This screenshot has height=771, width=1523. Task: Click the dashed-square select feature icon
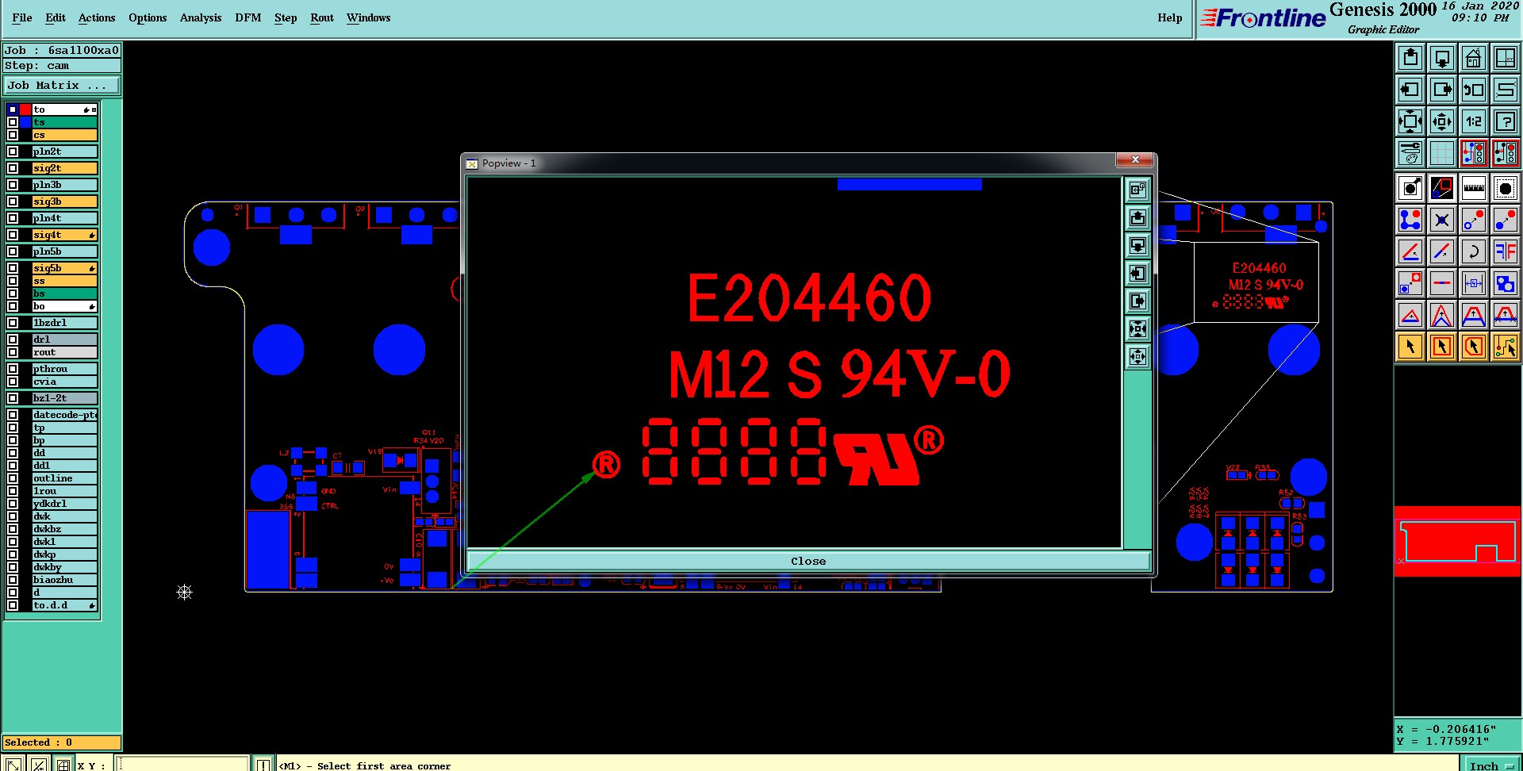(1506, 188)
